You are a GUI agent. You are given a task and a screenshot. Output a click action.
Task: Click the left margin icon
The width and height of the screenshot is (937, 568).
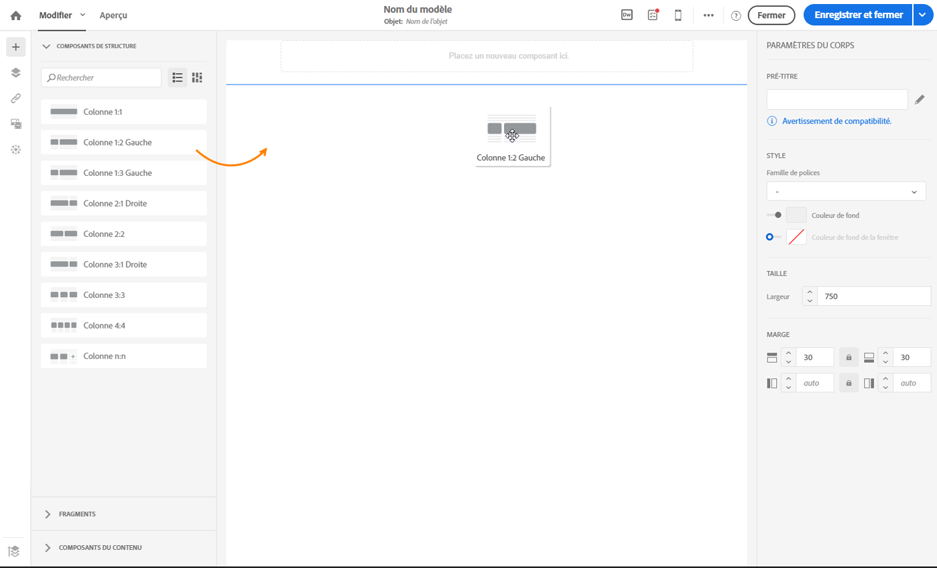(771, 384)
